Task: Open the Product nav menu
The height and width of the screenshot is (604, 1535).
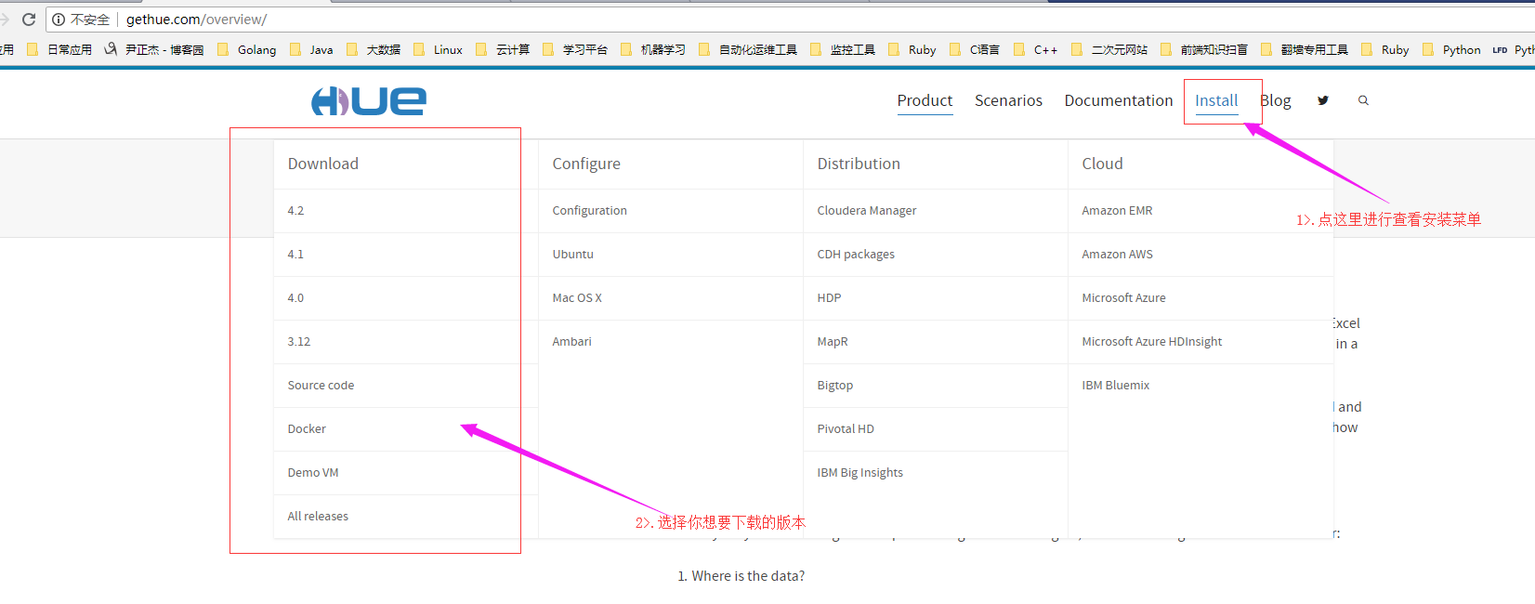Action: [x=925, y=100]
